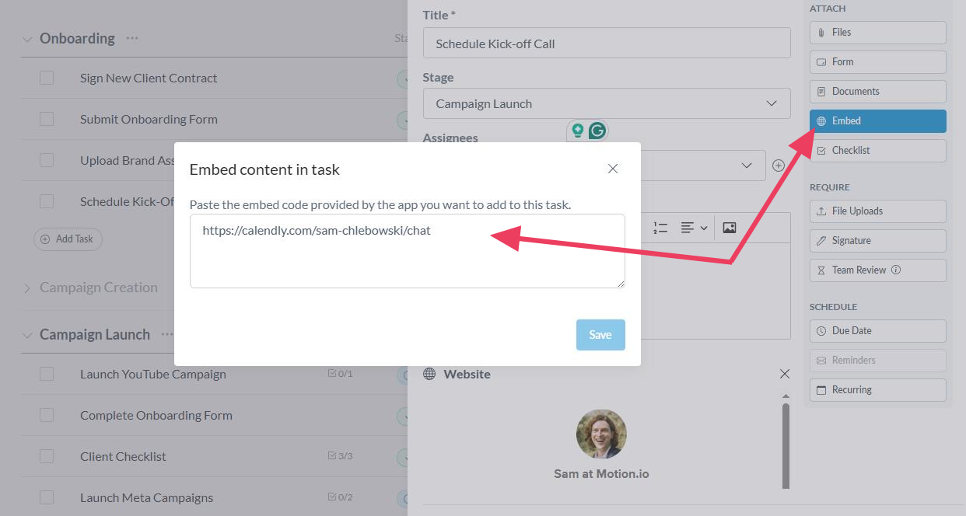
Task: Tick the Launch YouTube Campaign checkbox
Action: click(x=47, y=374)
